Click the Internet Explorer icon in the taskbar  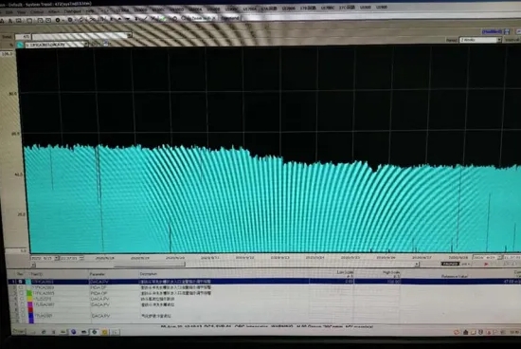74,332
